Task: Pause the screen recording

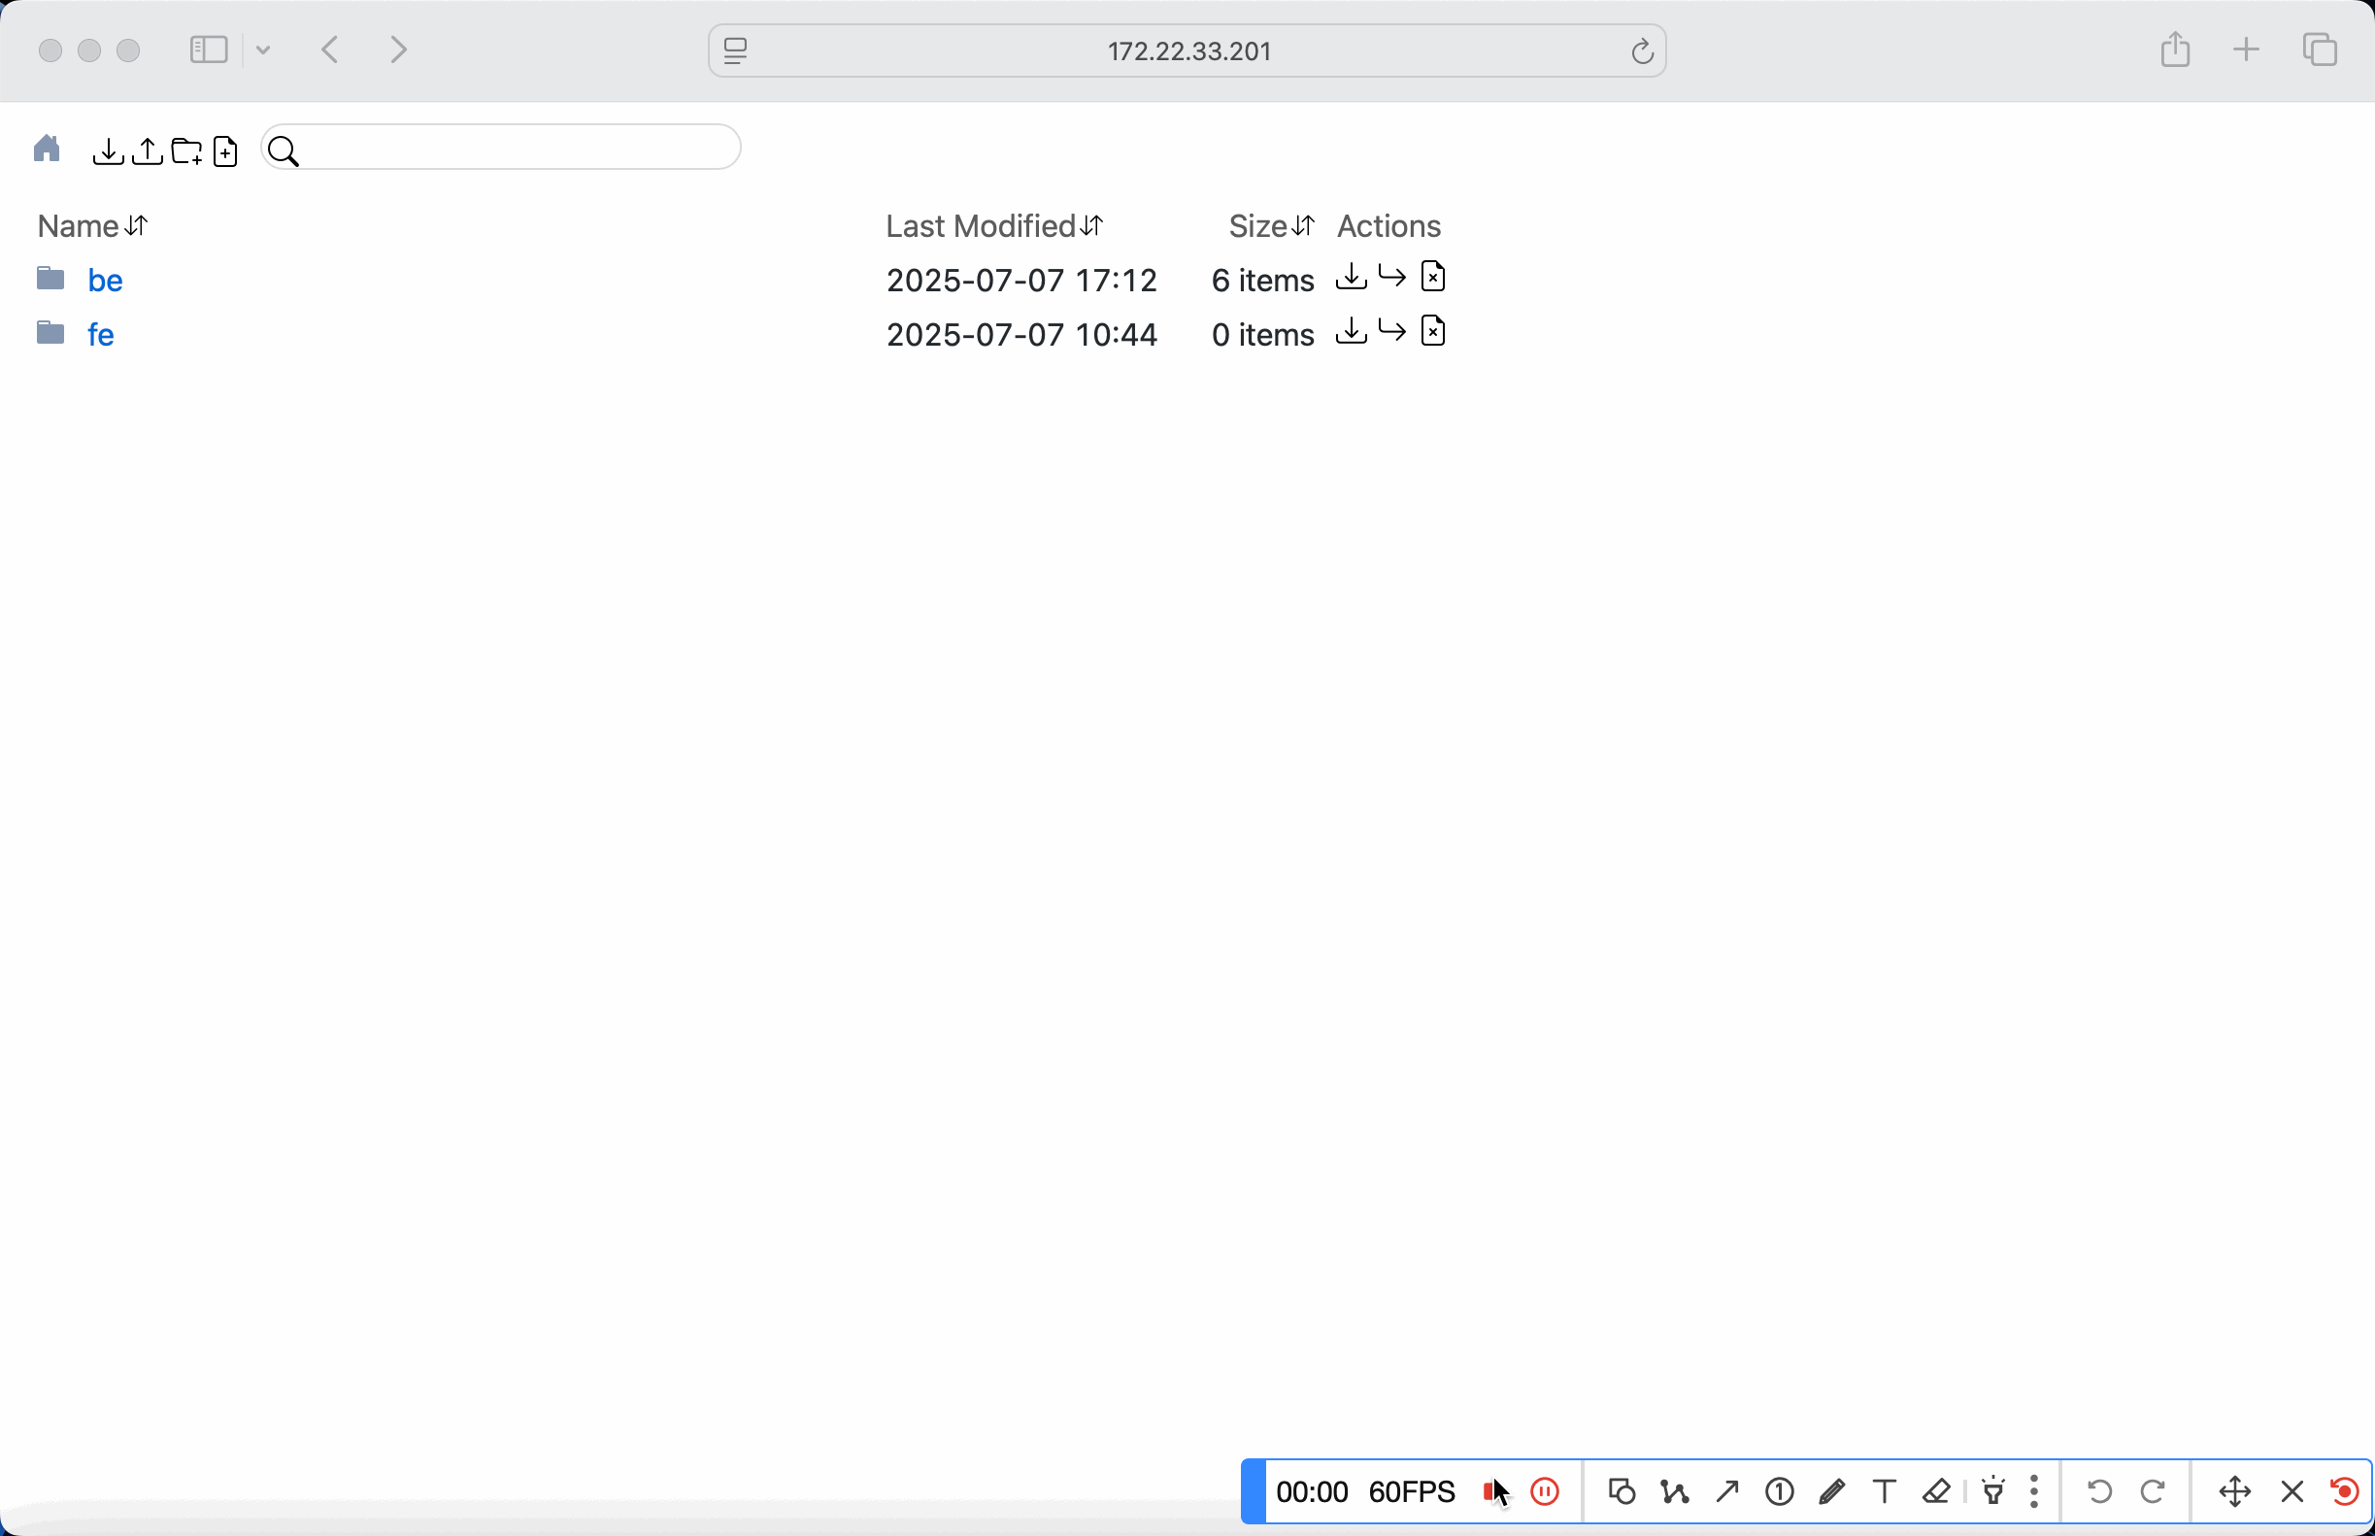Action: coord(1544,1491)
